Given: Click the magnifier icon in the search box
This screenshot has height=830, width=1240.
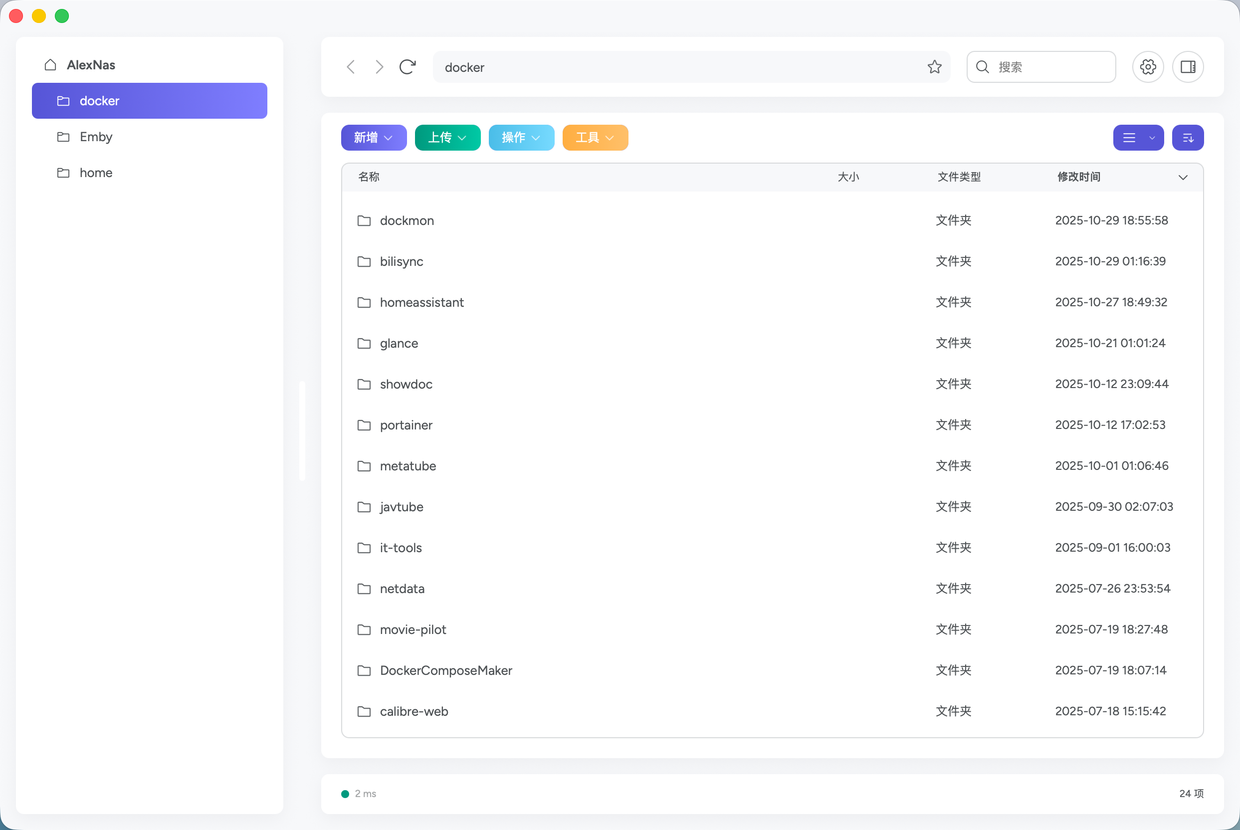Looking at the screenshot, I should (982, 67).
